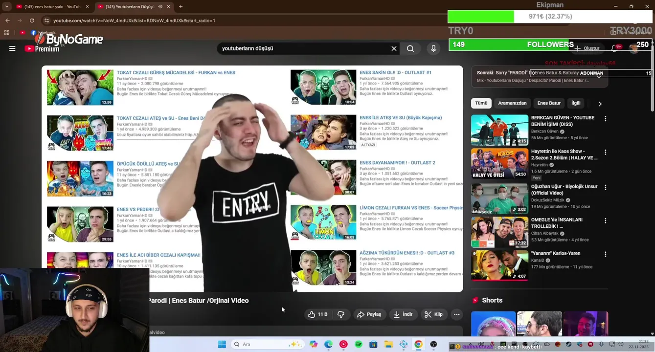
Task: Click the Windows taskbar Ara search box
Action: coord(268,344)
